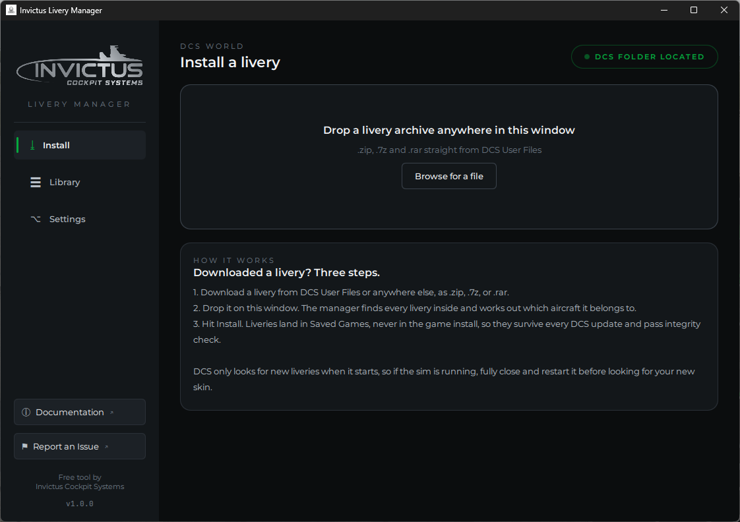Open Report an Issue link
Viewport: 740px width, 522px height.
click(x=80, y=446)
